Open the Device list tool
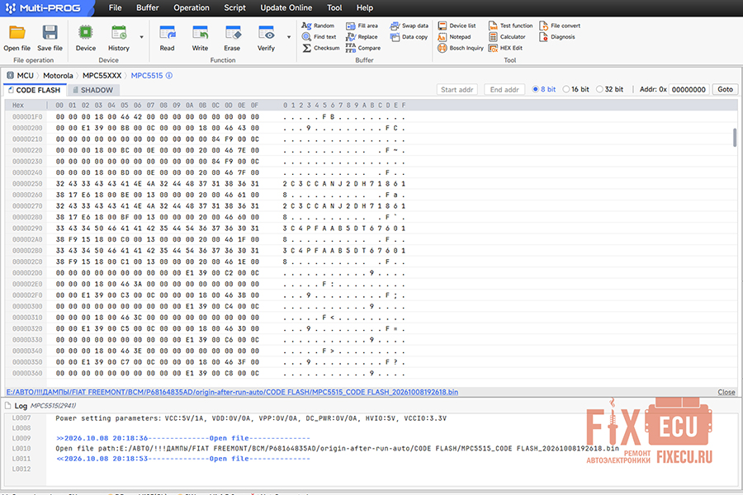This screenshot has height=495, width=743. pos(457,26)
